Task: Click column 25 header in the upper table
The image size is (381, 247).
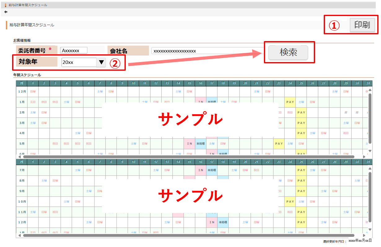Action: [x=301, y=83]
